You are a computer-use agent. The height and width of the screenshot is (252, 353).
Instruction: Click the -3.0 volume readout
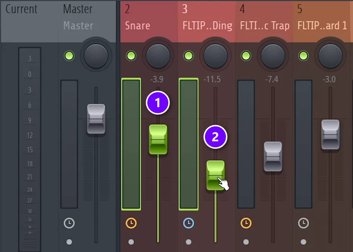coord(329,80)
